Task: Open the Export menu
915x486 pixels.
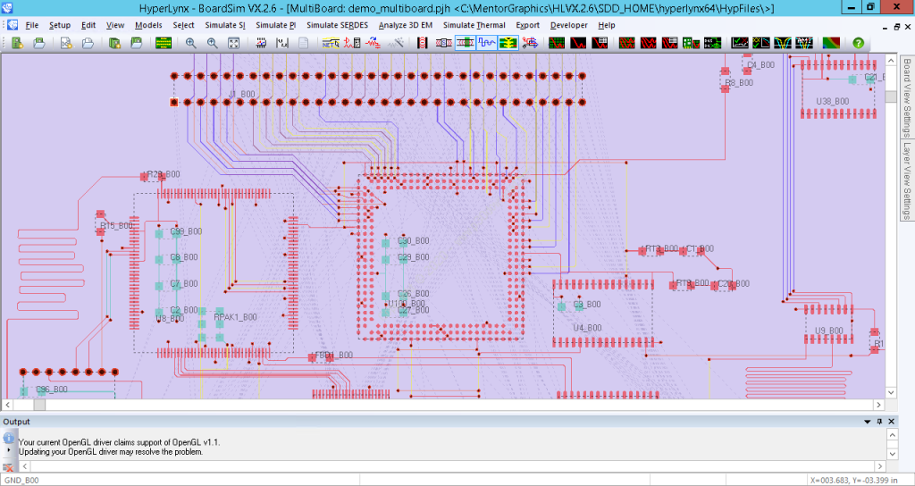Action: click(x=527, y=25)
